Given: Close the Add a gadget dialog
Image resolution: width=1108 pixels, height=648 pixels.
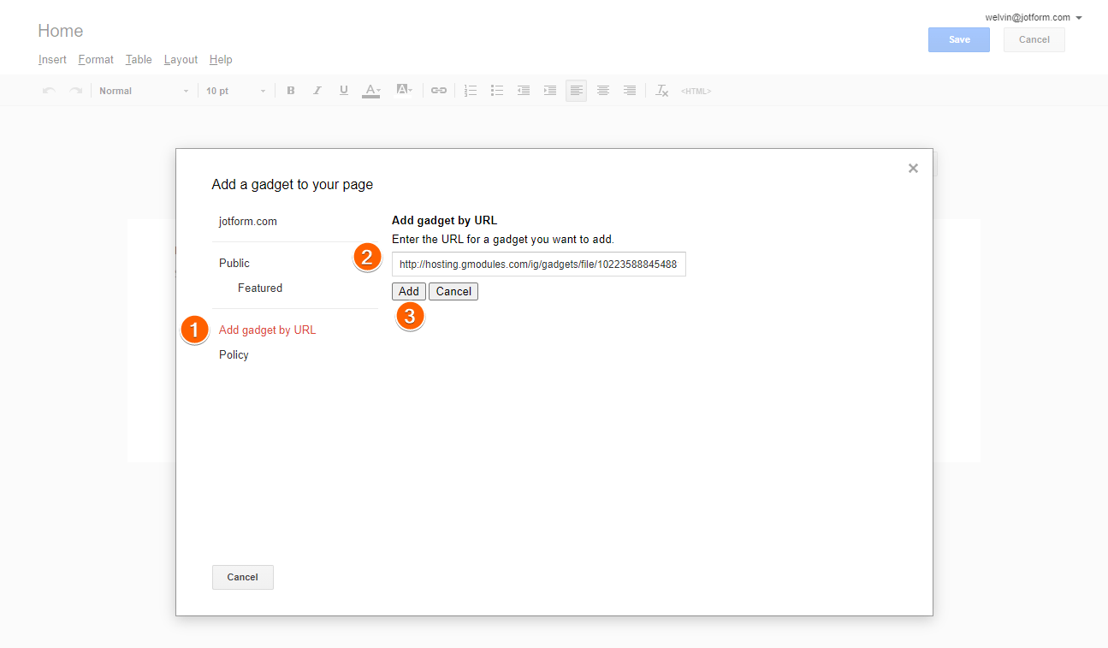Looking at the screenshot, I should 913,168.
